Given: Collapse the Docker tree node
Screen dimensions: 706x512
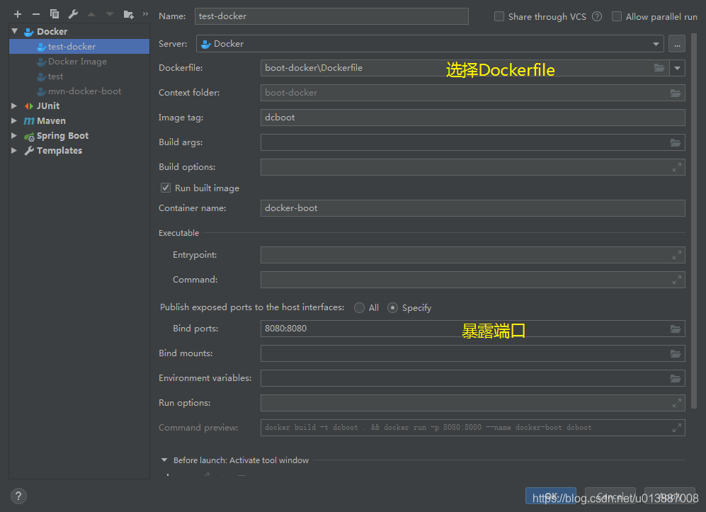Looking at the screenshot, I should (x=14, y=31).
